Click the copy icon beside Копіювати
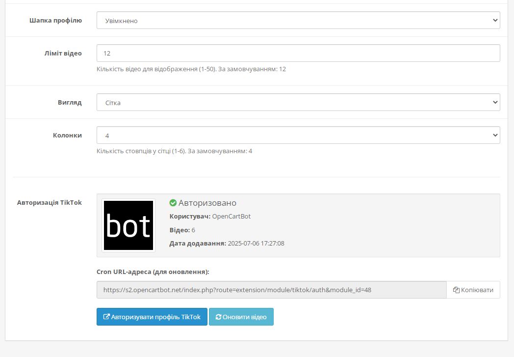This screenshot has width=514, height=357. (x=456, y=290)
